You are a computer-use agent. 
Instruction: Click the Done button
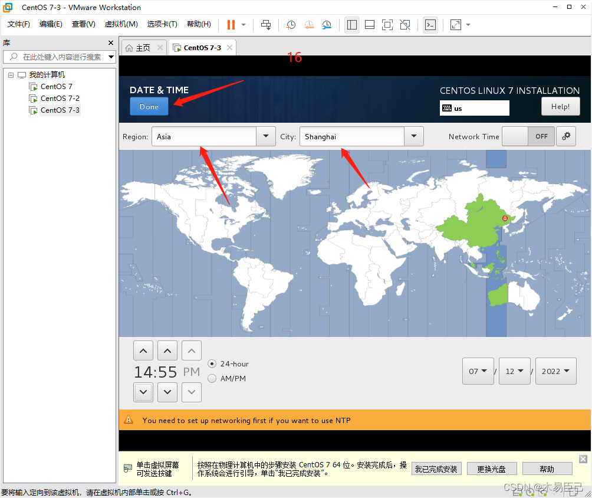pos(149,107)
